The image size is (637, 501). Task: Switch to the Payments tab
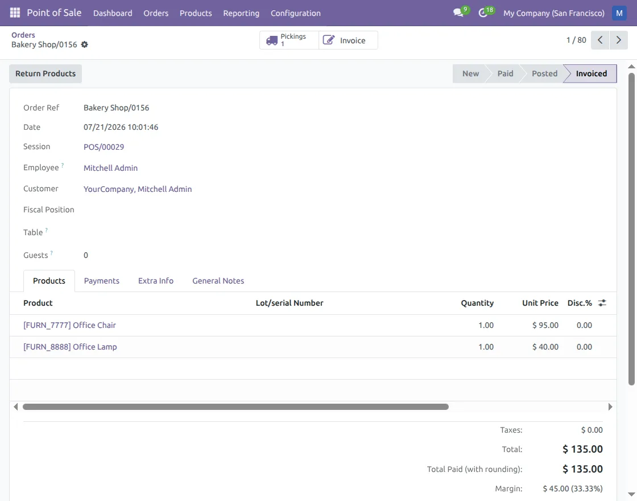click(102, 281)
